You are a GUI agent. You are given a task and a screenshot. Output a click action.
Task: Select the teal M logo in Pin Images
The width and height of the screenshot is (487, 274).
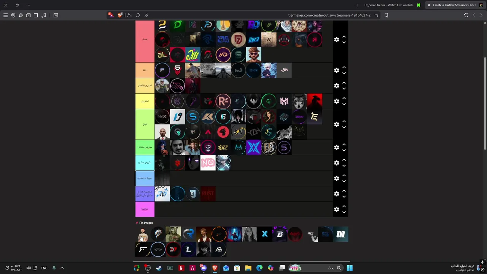pyautogui.click(x=341, y=234)
